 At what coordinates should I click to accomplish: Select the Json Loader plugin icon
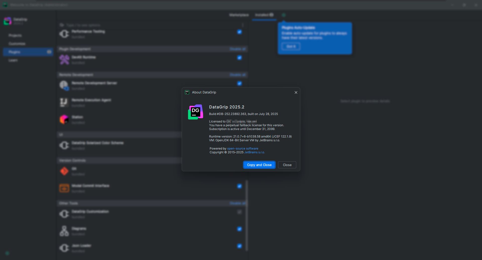64,248
